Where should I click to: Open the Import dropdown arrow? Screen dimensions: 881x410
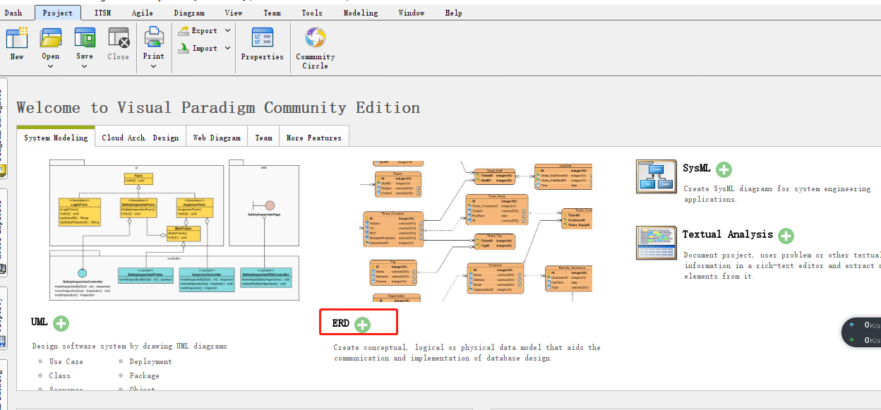click(x=227, y=48)
